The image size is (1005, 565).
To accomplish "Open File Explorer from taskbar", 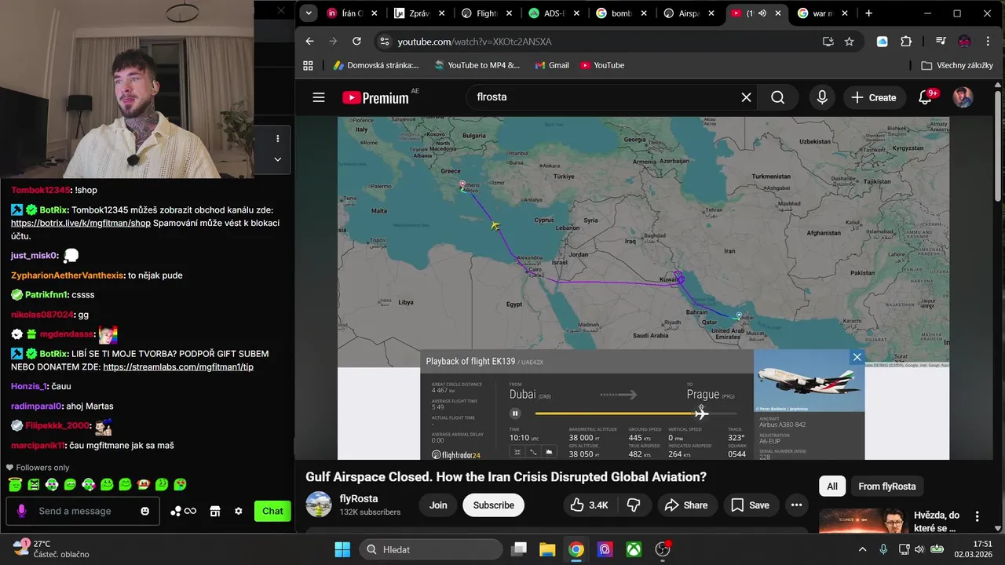I will click(x=547, y=549).
